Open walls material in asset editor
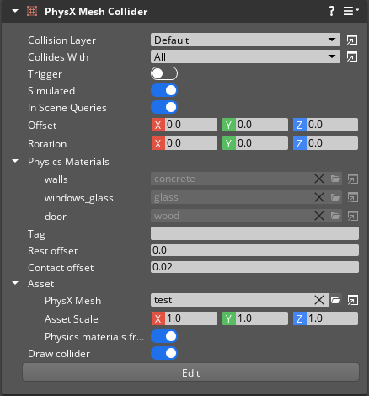 pyautogui.click(x=353, y=179)
